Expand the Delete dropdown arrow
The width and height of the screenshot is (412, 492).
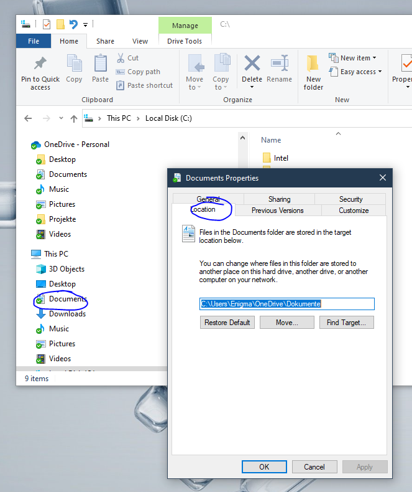[x=252, y=87]
